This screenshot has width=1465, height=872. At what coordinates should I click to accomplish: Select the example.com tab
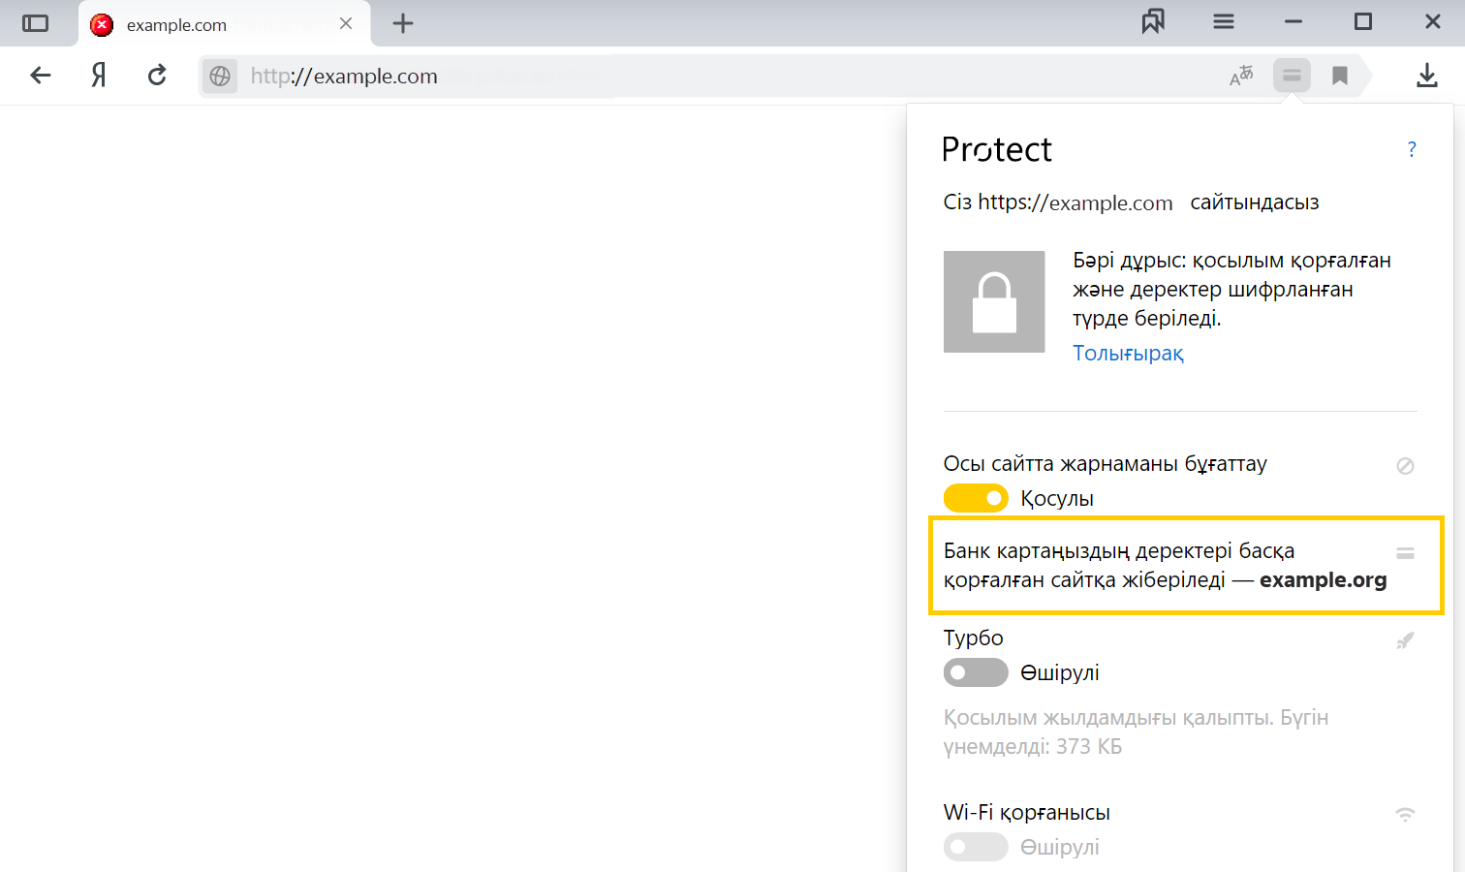(x=224, y=24)
